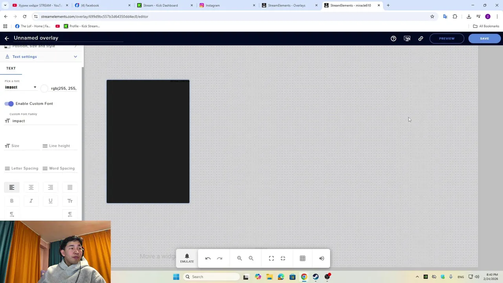Screen dimensions: 503x283
Task: Click the taskbar Search box
Action: coord(212,277)
